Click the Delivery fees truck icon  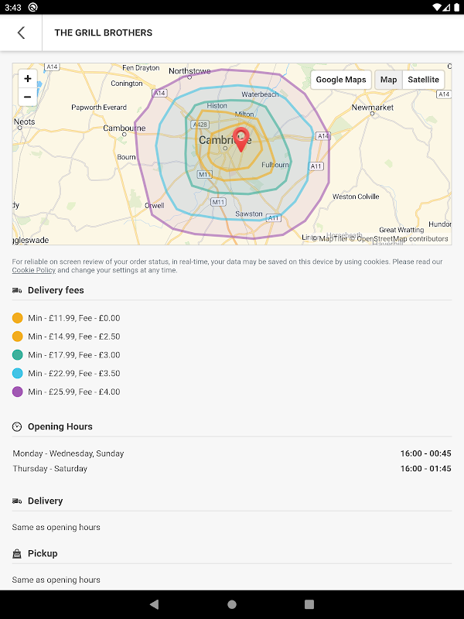point(17,291)
